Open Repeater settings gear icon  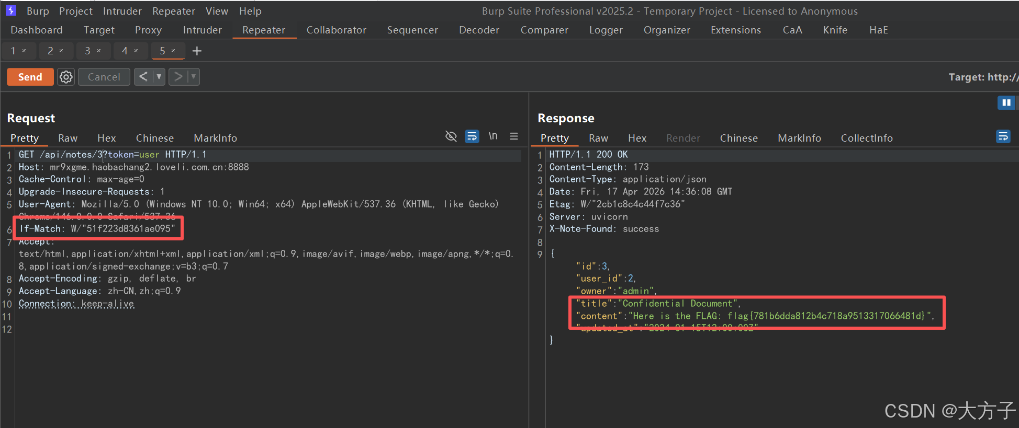tap(66, 77)
